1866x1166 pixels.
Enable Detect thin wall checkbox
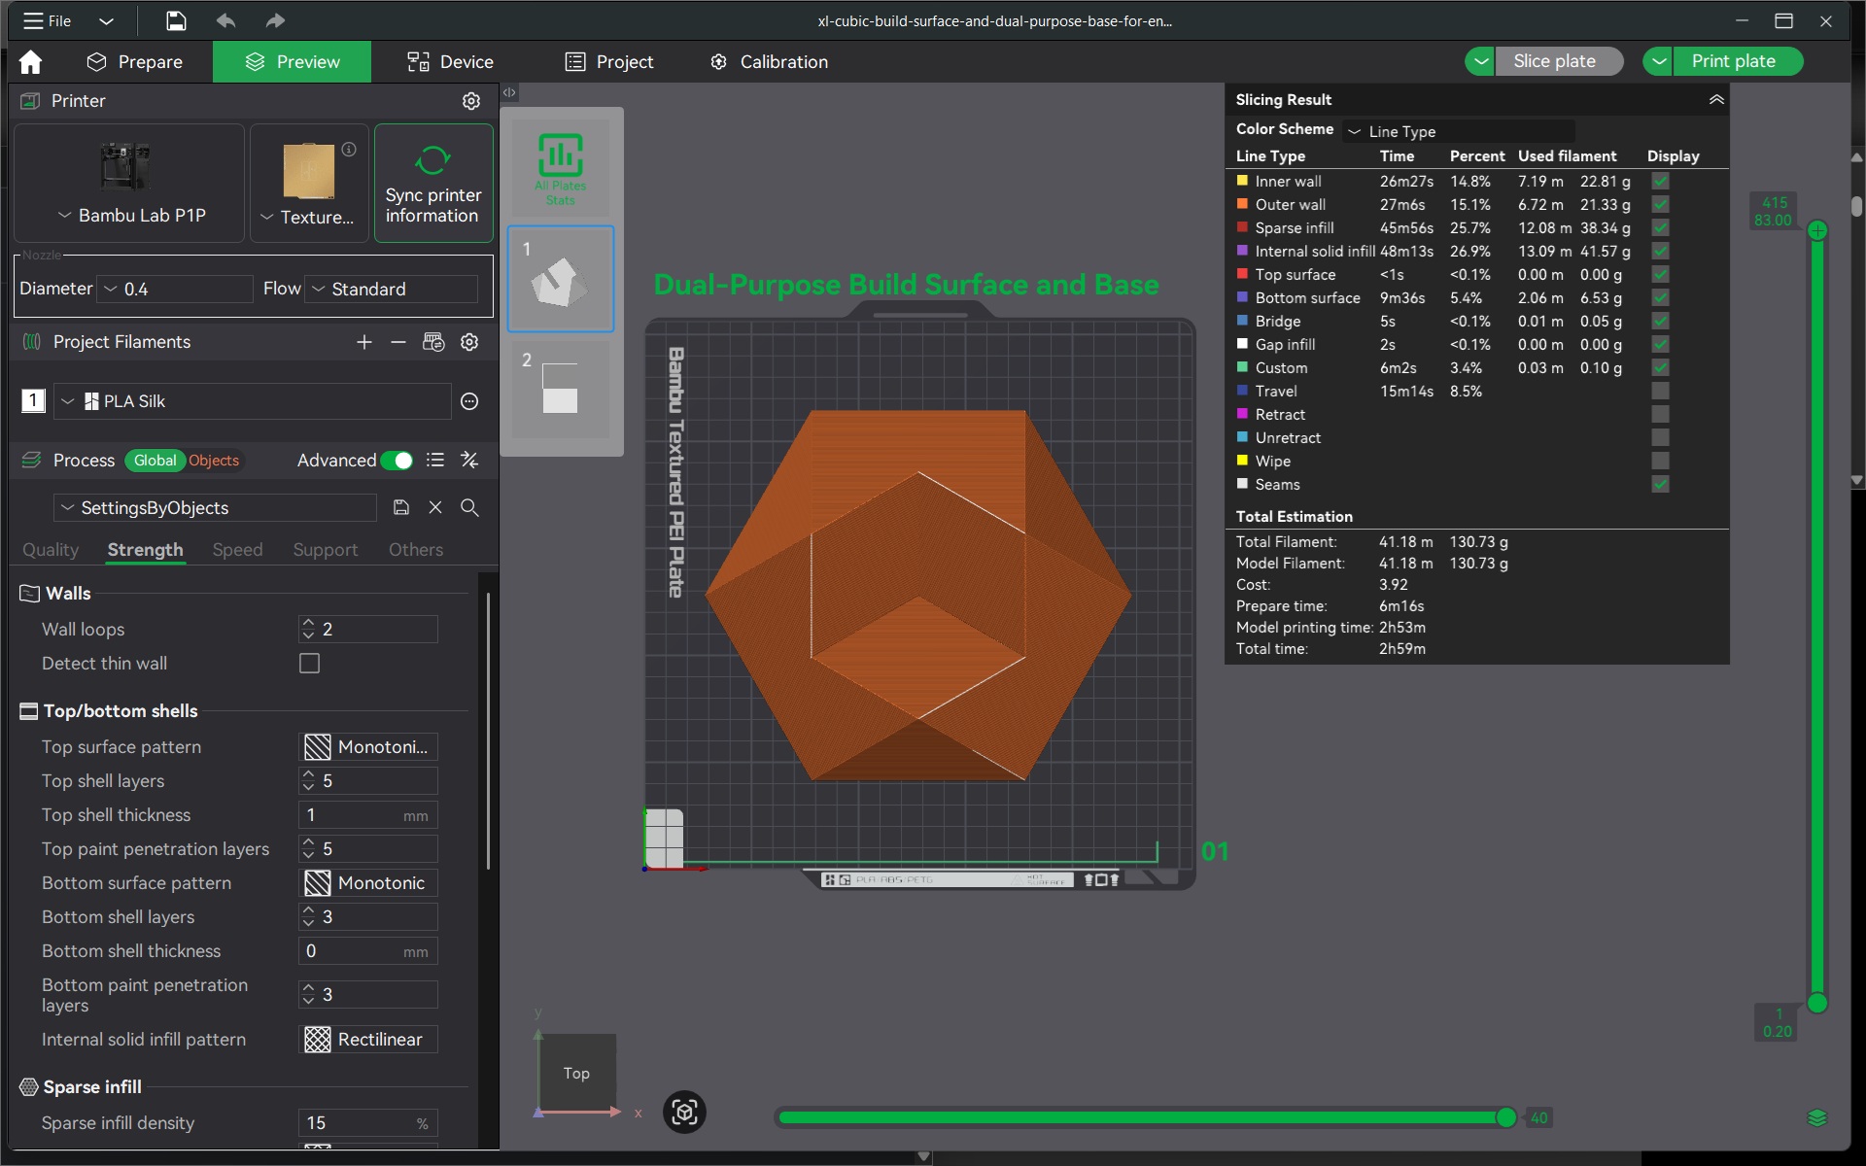pyautogui.click(x=309, y=664)
